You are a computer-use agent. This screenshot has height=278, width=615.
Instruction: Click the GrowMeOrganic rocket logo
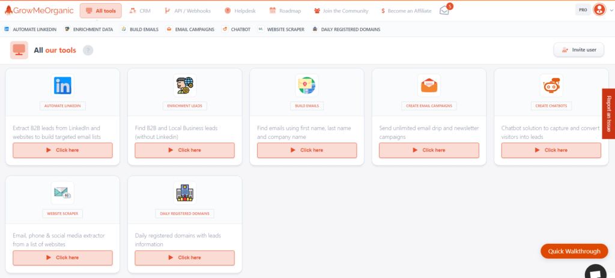pyautogui.click(x=39, y=11)
